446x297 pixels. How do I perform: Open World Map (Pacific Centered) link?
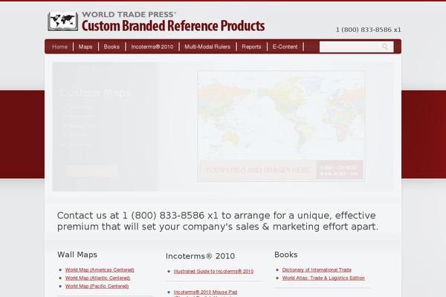coord(97,286)
